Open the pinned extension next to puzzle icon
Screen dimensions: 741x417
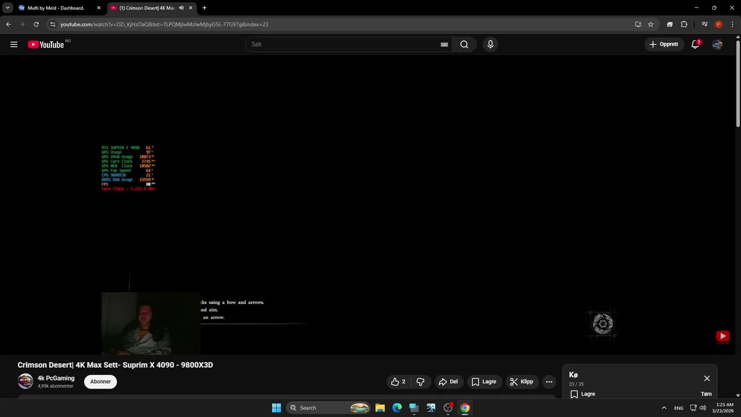click(670, 24)
